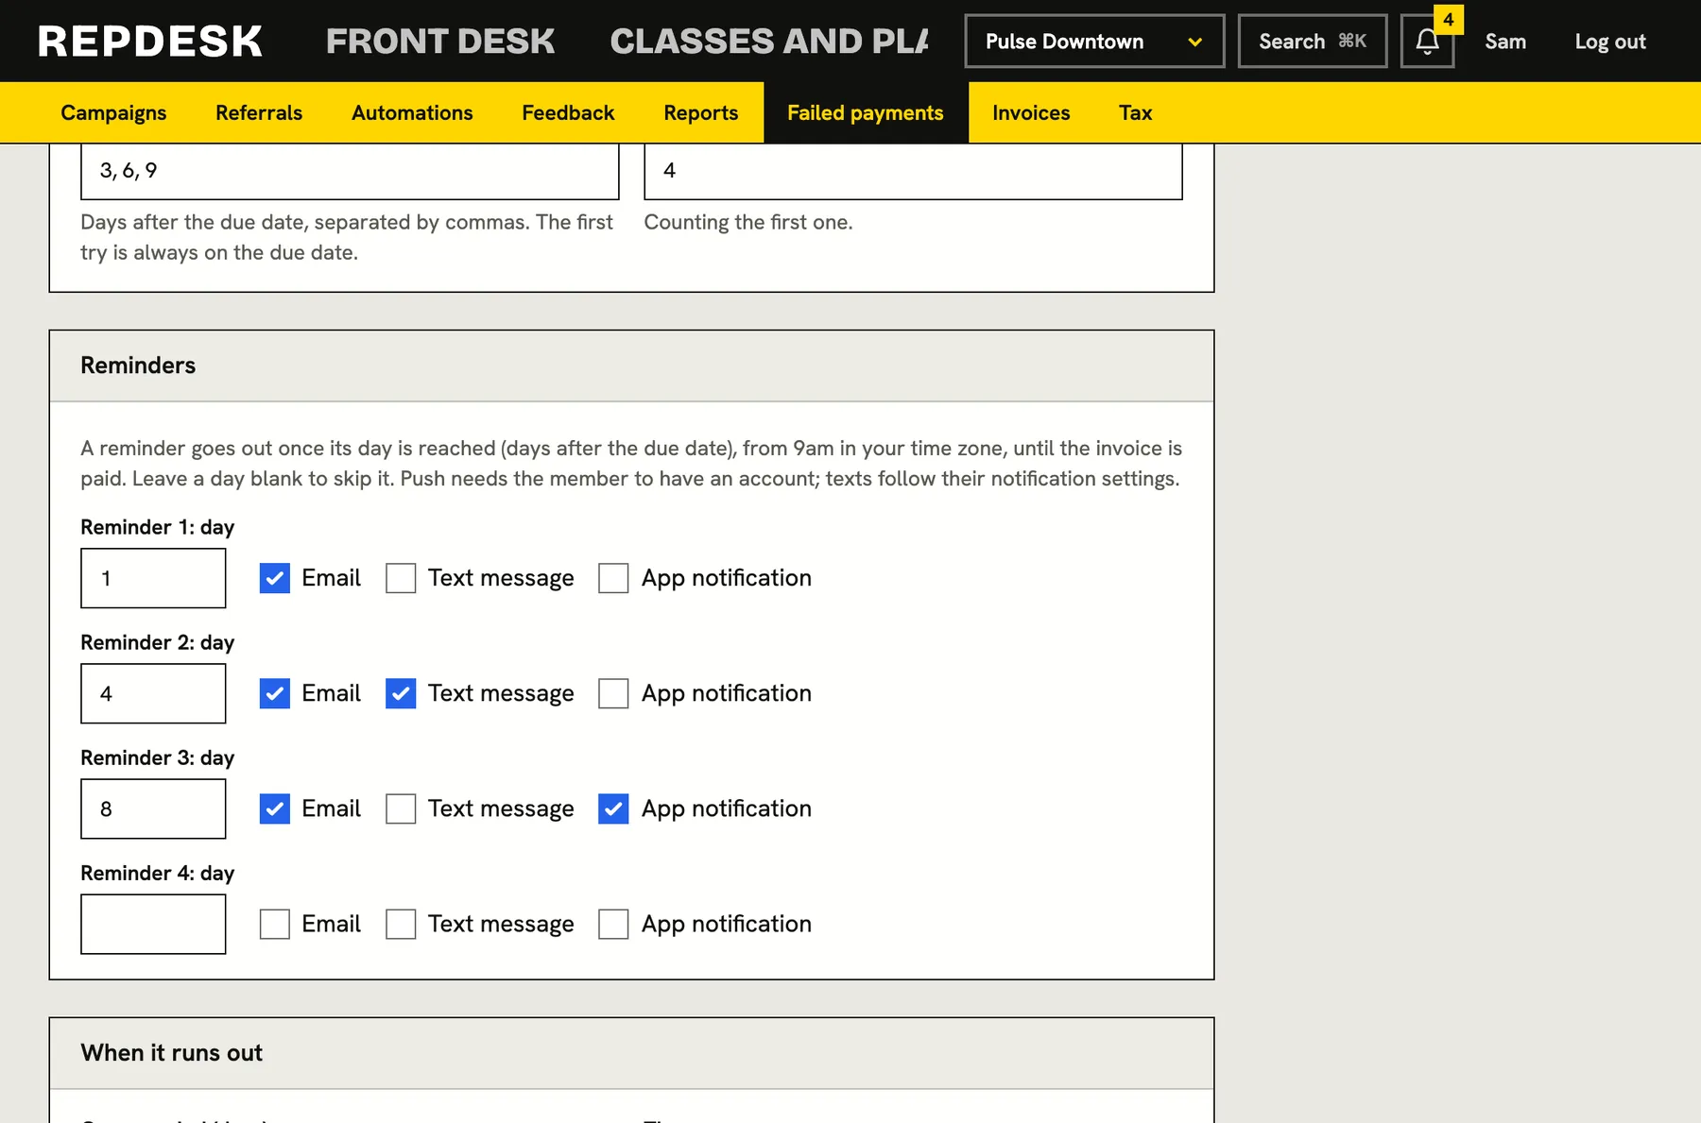Click the max attempts field containing 4
Viewport: 1701px width, 1123px height.
[913, 171]
